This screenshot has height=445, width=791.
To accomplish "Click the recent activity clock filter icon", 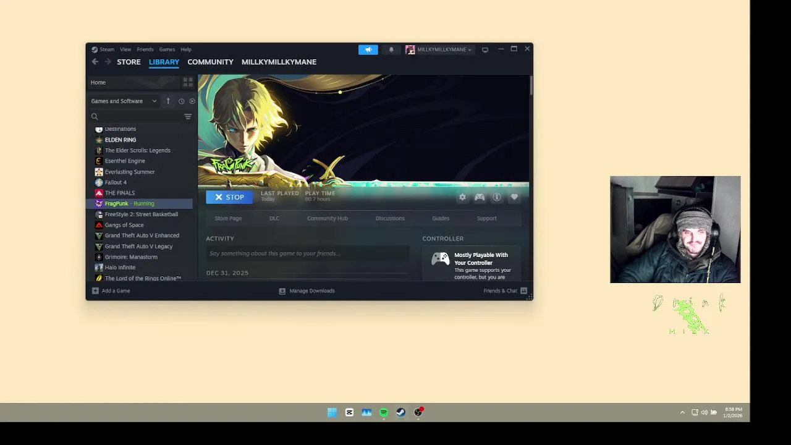I will point(181,101).
